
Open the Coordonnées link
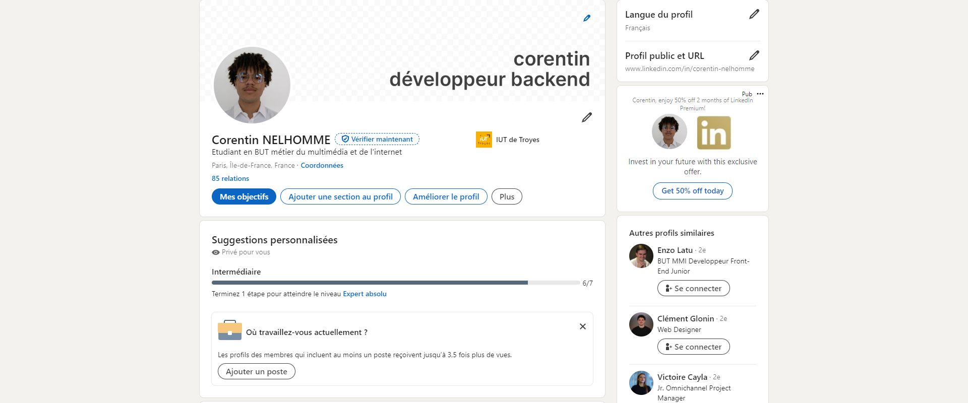pos(322,165)
